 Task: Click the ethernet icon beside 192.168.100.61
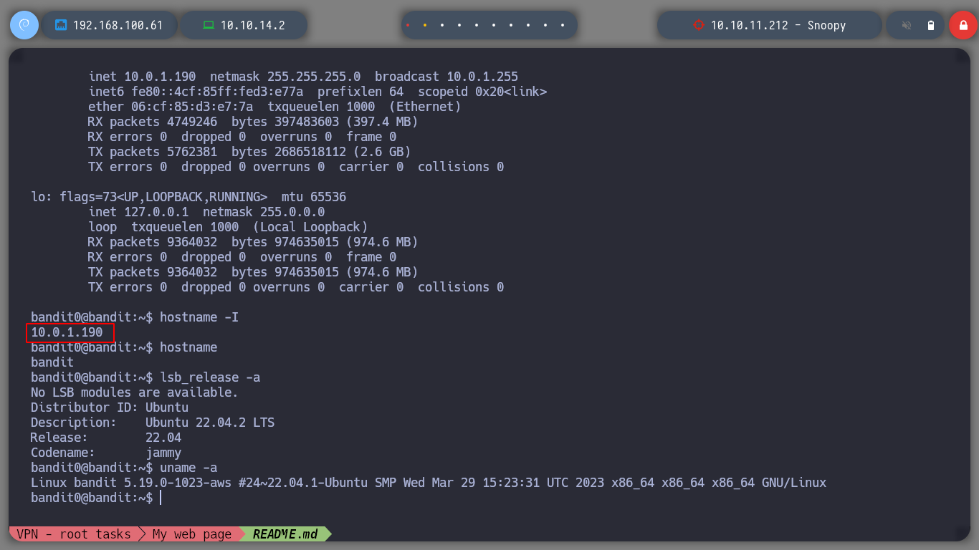[61, 25]
